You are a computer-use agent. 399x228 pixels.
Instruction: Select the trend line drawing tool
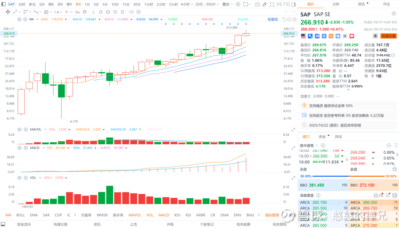click(x=15, y=12)
